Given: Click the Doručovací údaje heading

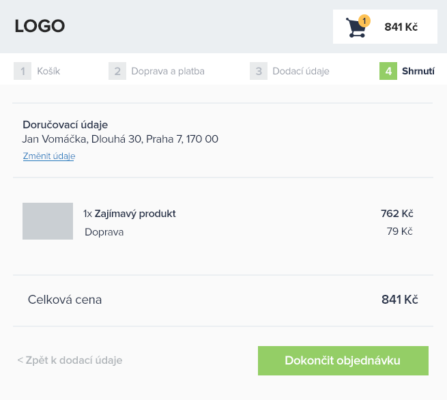Looking at the screenshot, I should 65,124.
